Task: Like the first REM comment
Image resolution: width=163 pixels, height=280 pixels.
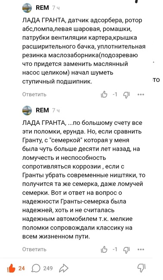Action: (104, 94)
